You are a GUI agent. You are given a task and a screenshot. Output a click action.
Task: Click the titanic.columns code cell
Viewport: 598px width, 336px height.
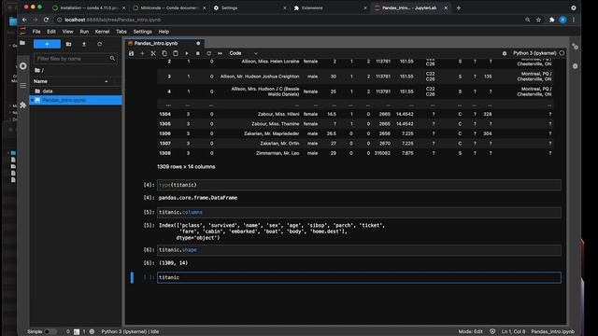click(359, 213)
